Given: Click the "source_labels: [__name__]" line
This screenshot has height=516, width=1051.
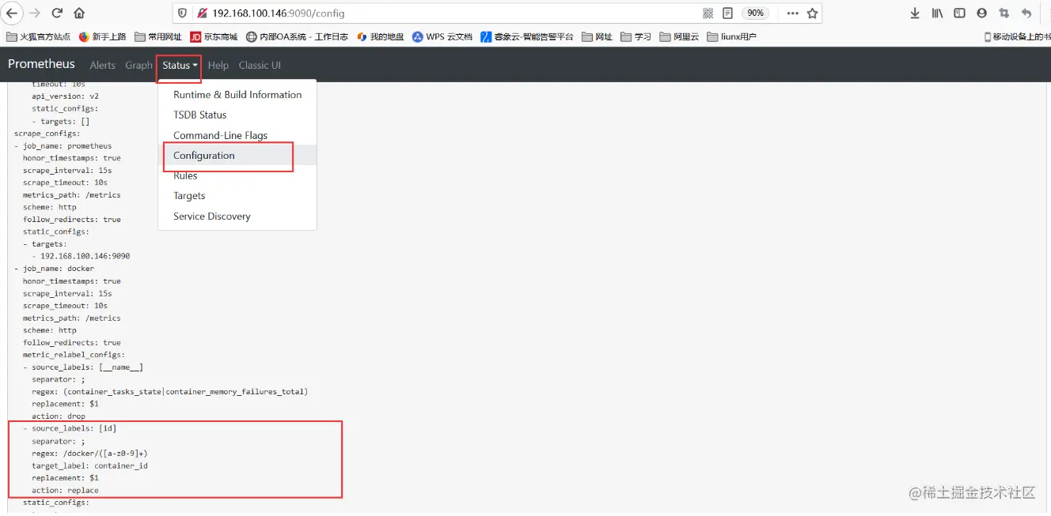Looking at the screenshot, I should pos(87,367).
